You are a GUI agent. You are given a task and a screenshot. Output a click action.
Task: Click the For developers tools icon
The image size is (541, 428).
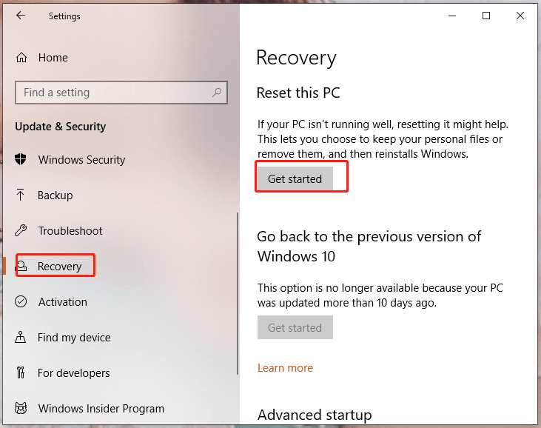coord(21,372)
